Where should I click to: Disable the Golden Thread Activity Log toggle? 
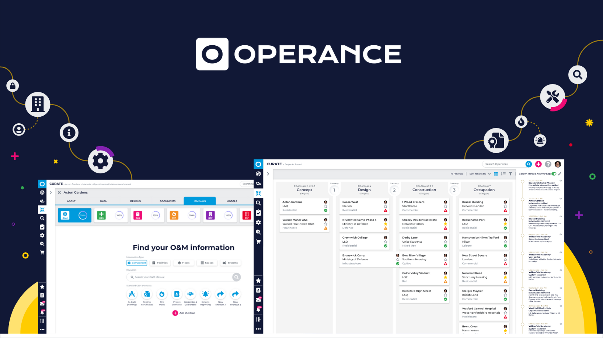[x=554, y=174]
